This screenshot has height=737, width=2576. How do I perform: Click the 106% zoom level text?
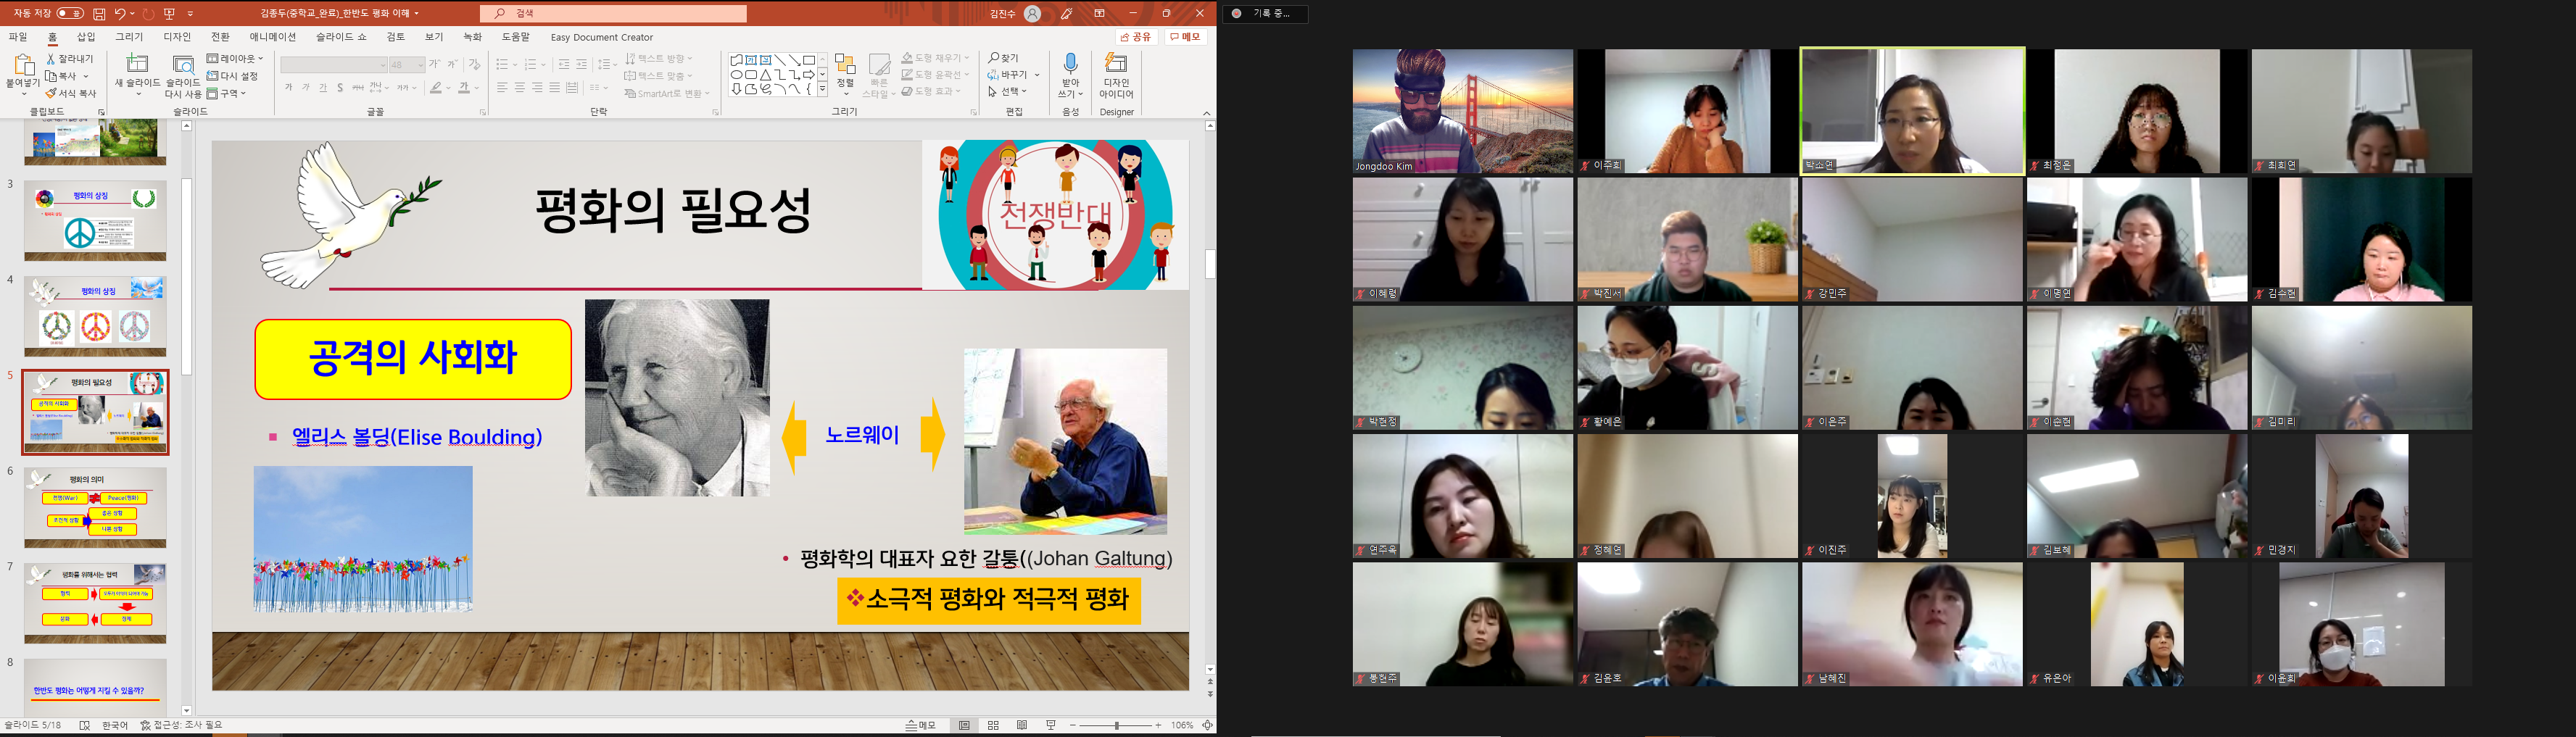pos(1182,726)
